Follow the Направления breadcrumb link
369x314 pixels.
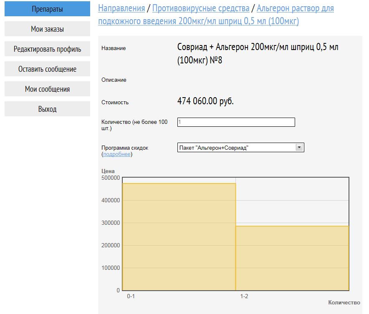[121, 8]
